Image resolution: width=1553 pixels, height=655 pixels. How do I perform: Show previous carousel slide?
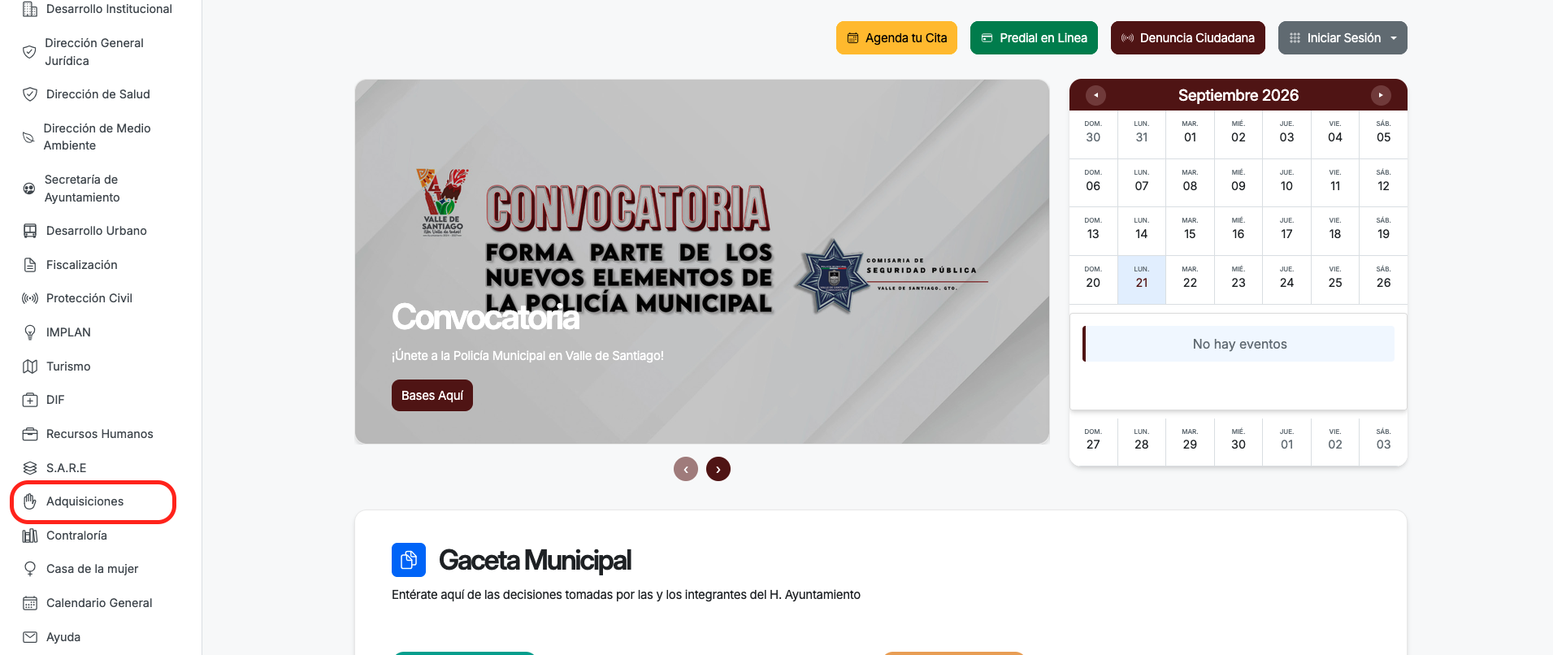tap(686, 469)
